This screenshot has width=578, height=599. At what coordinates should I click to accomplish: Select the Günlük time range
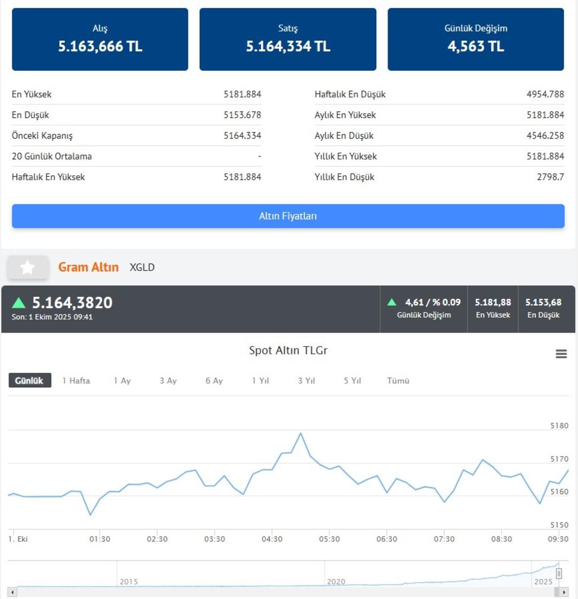(29, 381)
